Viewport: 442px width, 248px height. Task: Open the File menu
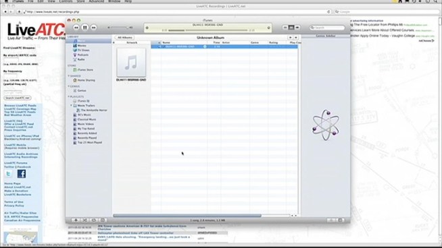pyautogui.click(x=30, y=1)
